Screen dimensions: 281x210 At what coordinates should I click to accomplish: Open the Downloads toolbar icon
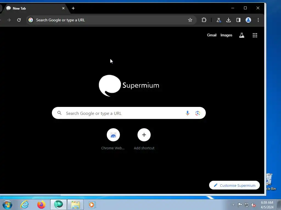click(x=229, y=20)
